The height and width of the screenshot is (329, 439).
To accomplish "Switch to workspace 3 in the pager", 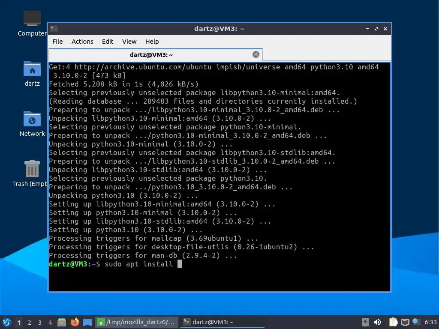I will [40, 323].
